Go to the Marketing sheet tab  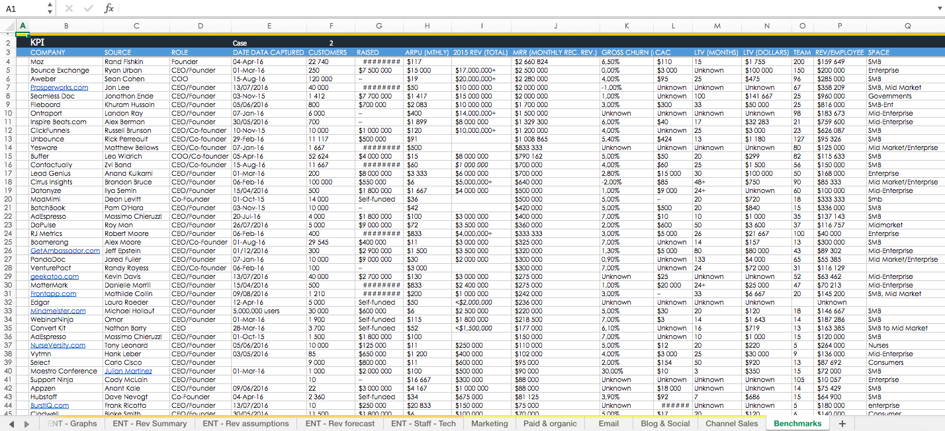tap(490, 424)
